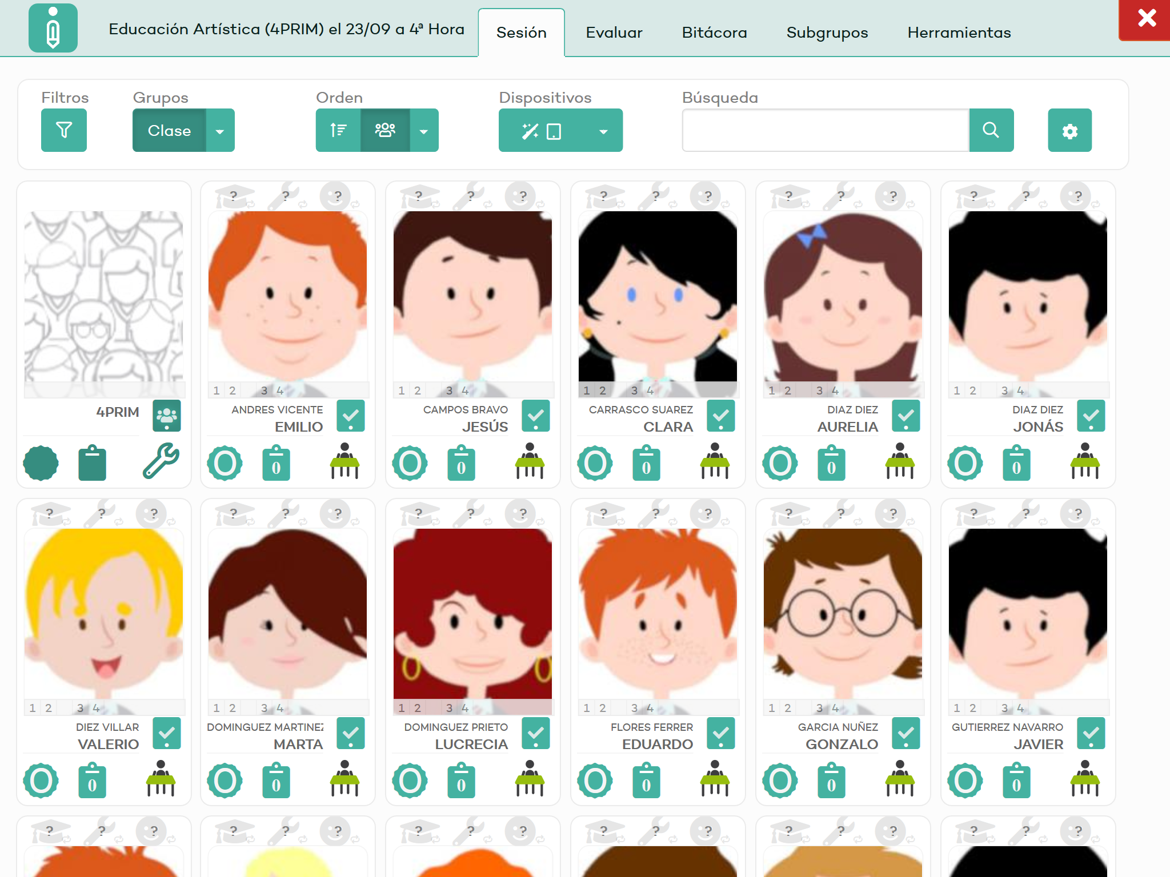The width and height of the screenshot is (1170, 877).
Task: Close the session with red X
Action: (x=1145, y=19)
